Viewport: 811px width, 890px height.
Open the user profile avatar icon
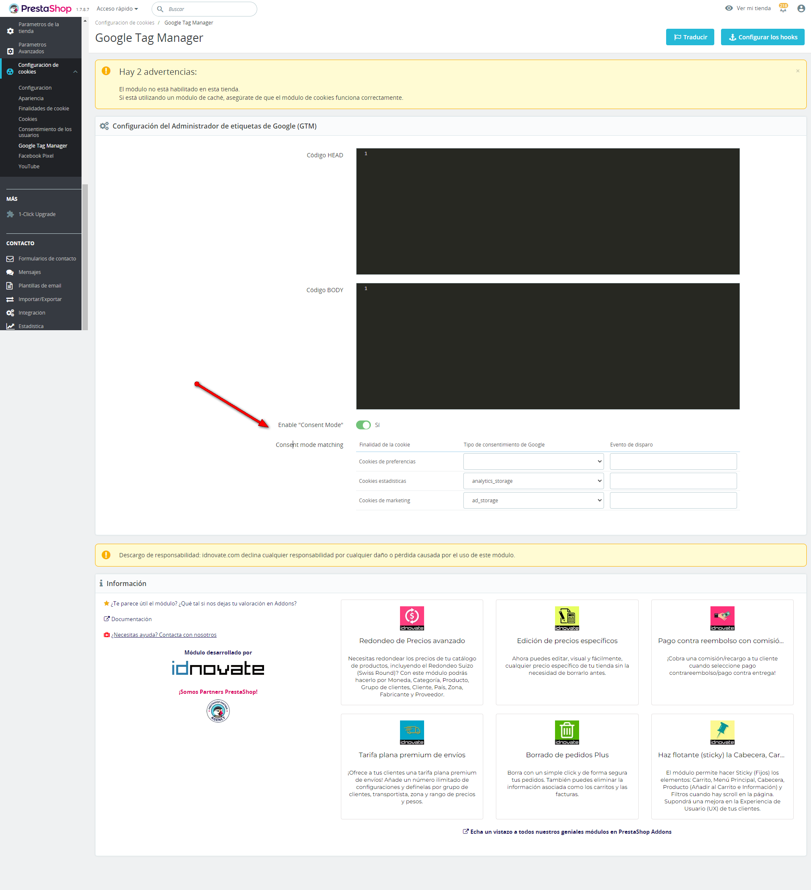(x=801, y=8)
